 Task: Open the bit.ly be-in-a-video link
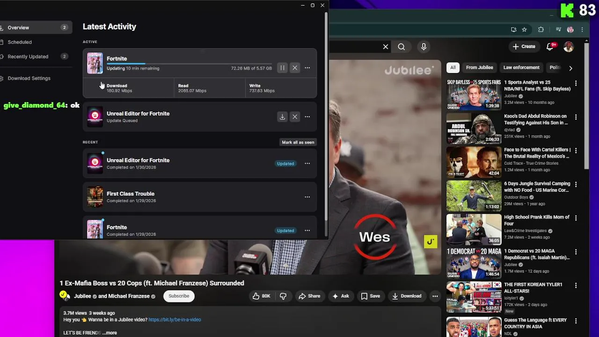pos(175,320)
